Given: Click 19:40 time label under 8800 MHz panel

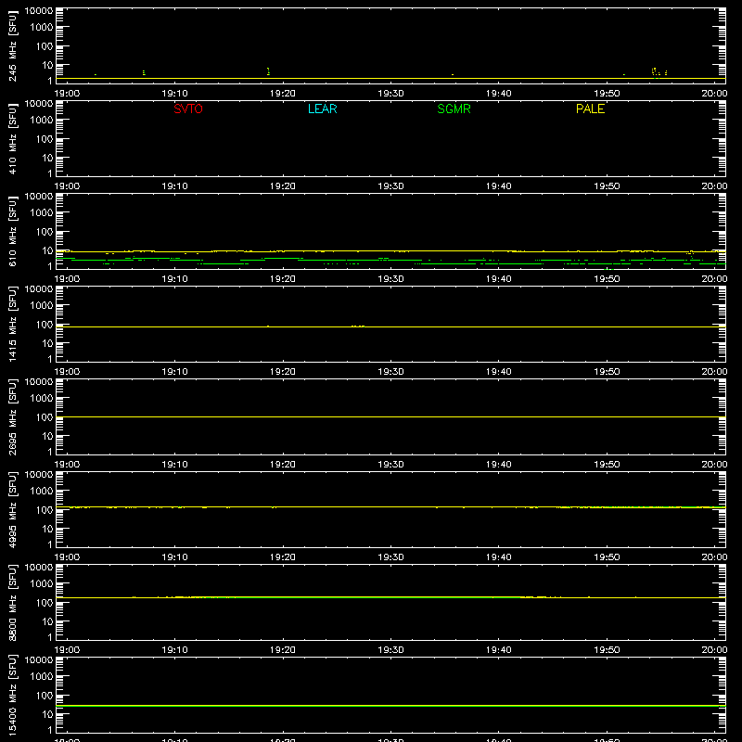Looking at the screenshot, I should pyautogui.click(x=499, y=650).
